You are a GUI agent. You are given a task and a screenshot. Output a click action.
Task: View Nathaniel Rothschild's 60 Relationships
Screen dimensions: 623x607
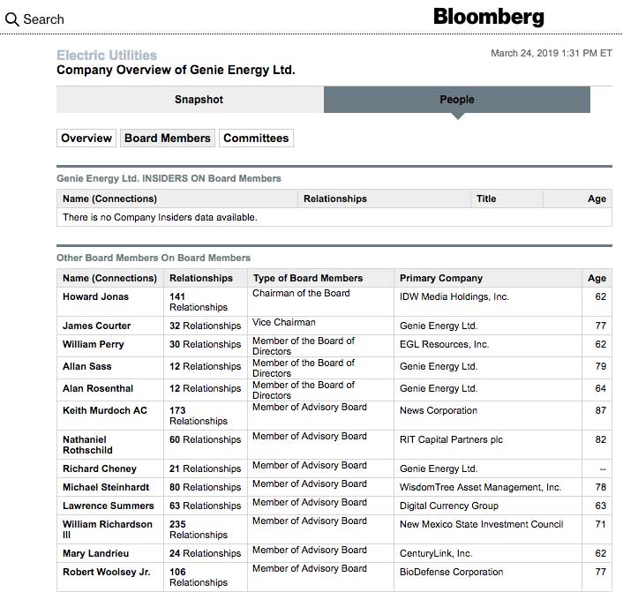pos(205,439)
